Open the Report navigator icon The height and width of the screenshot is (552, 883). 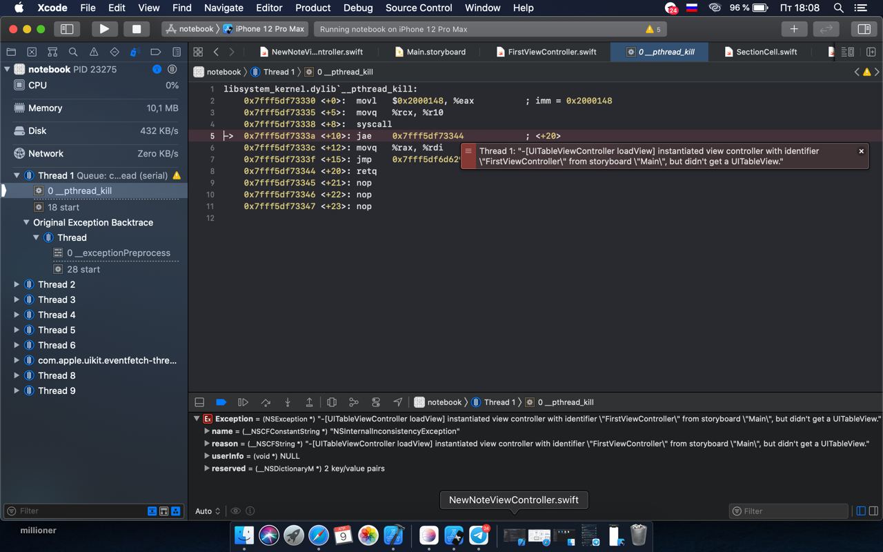[x=177, y=52]
